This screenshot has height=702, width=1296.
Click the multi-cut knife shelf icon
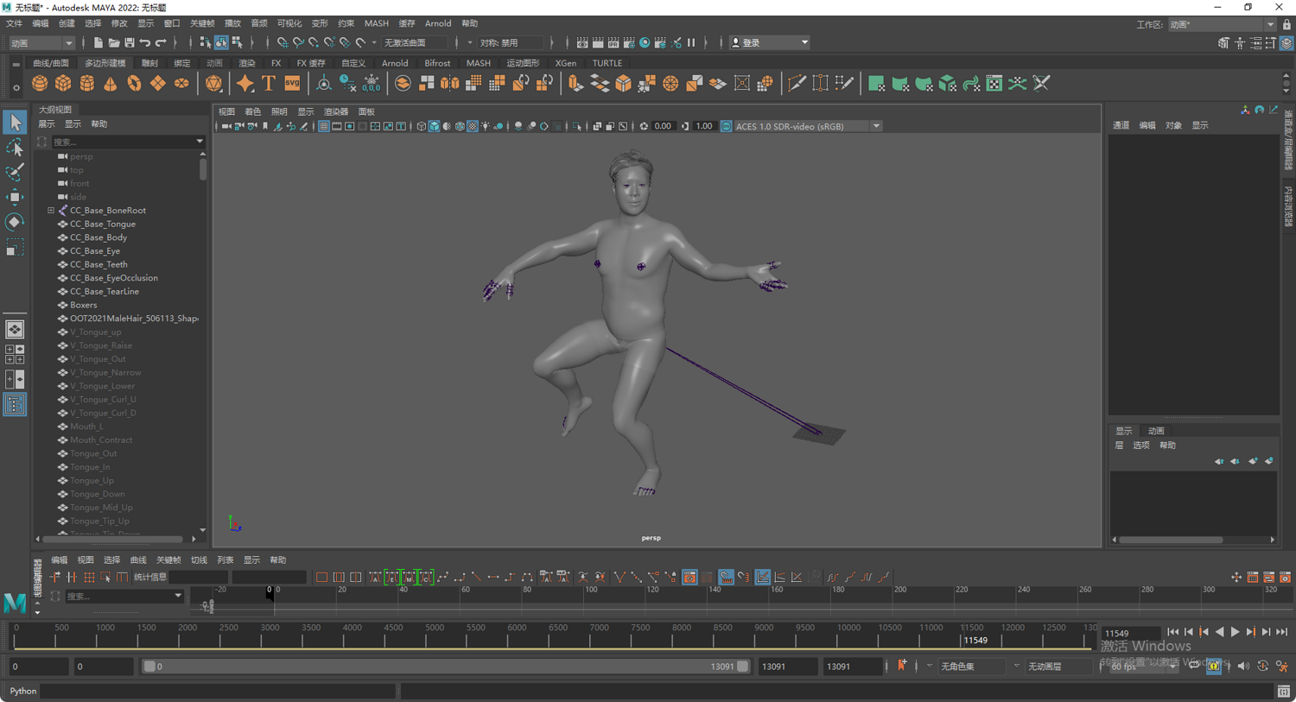point(797,84)
